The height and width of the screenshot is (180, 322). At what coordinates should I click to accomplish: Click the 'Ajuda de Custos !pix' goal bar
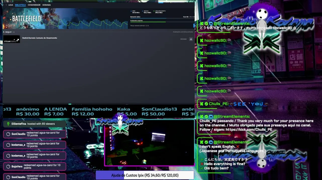click(145, 175)
